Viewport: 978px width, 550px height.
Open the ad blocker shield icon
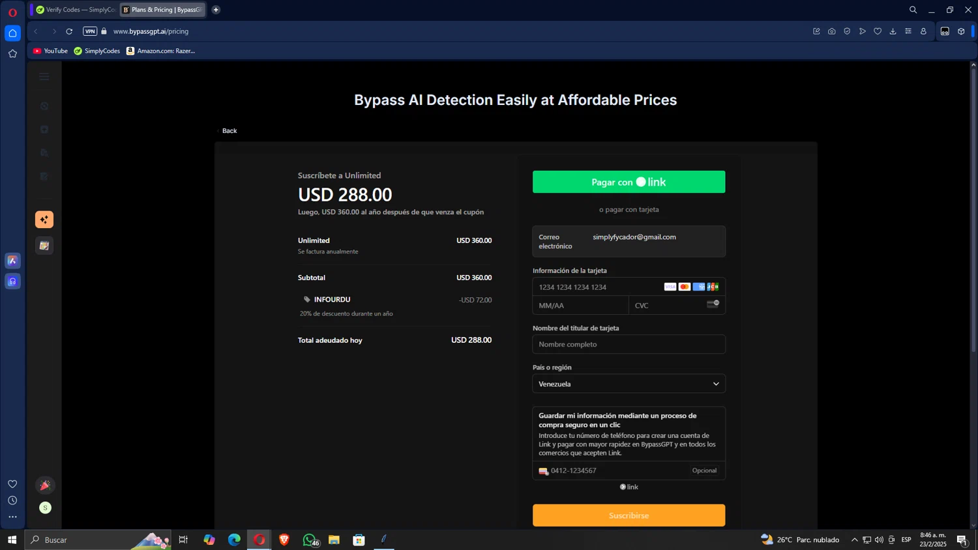click(847, 31)
